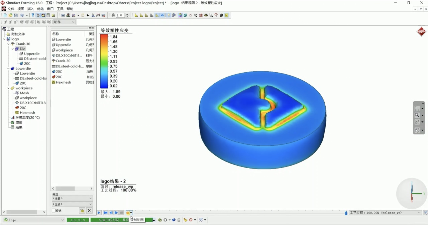Image resolution: width=428 pixels, height=225 pixels.
Task: Increase scale value with stepper up arrow
Action: [x=127, y=14]
